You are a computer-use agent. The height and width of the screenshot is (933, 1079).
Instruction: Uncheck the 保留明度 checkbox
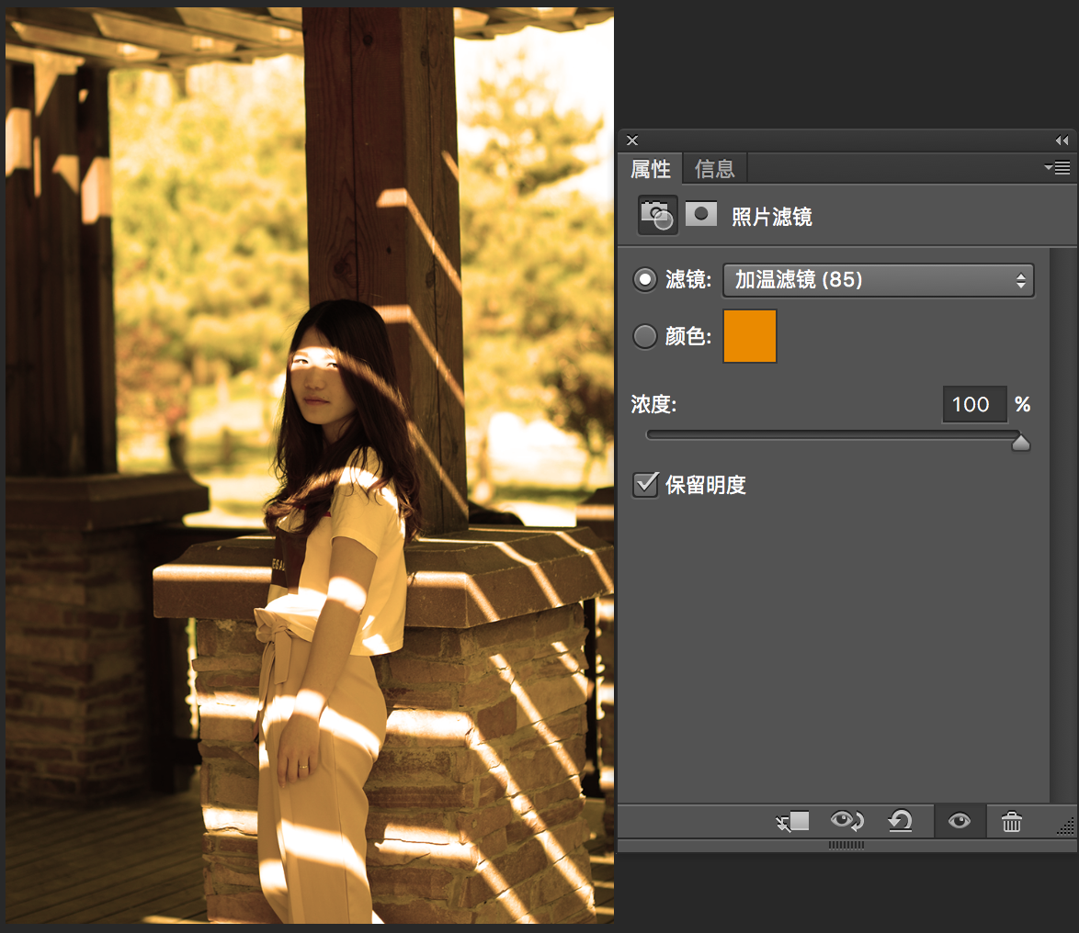pos(645,485)
